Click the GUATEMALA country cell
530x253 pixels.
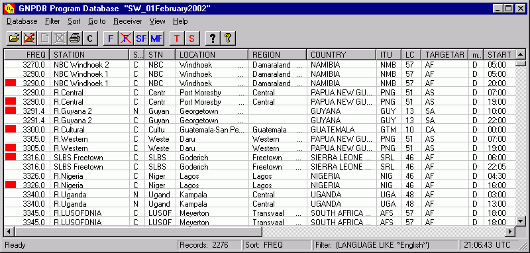(341, 129)
